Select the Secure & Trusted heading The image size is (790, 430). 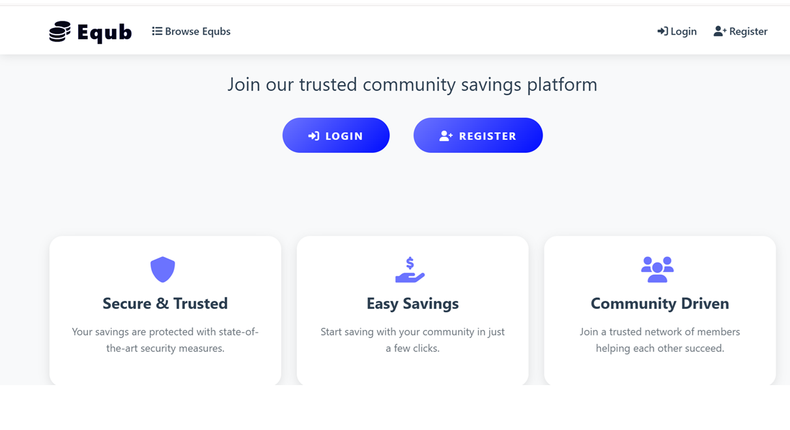[x=165, y=303]
